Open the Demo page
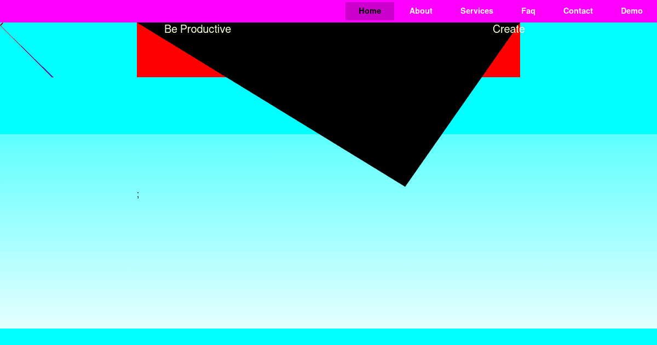 point(632,11)
